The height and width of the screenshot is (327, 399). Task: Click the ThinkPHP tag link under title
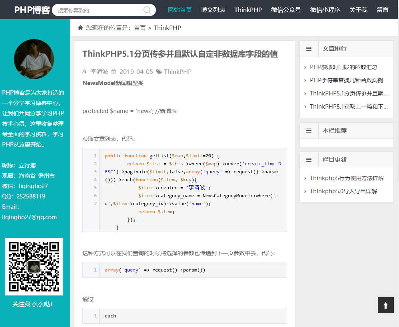[x=178, y=71]
